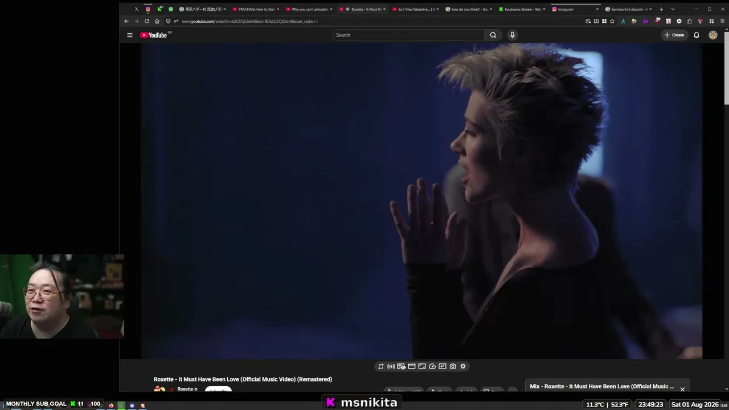Open the browser home page

point(157,21)
